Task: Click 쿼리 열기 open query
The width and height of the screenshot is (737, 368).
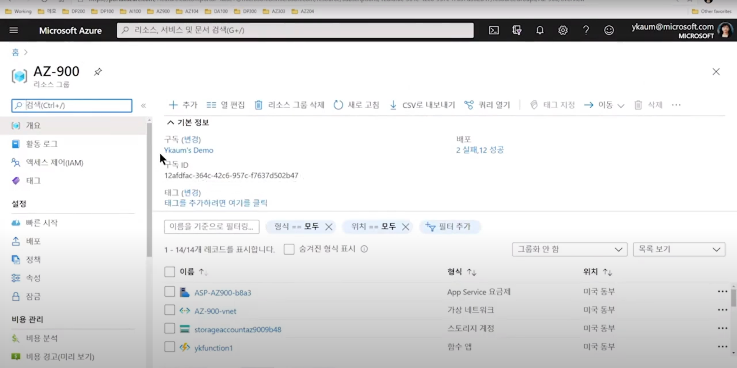Action: click(487, 105)
